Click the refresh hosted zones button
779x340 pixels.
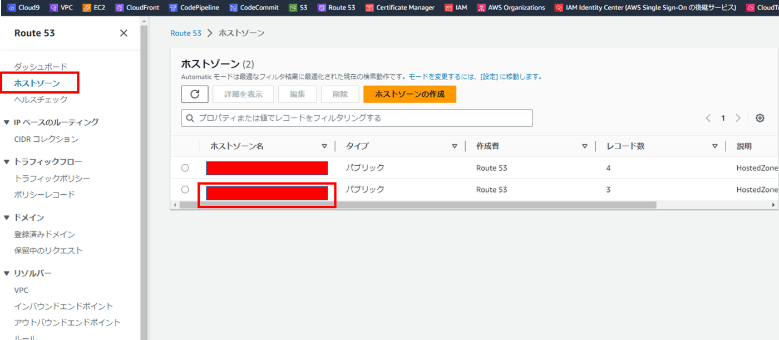[195, 94]
